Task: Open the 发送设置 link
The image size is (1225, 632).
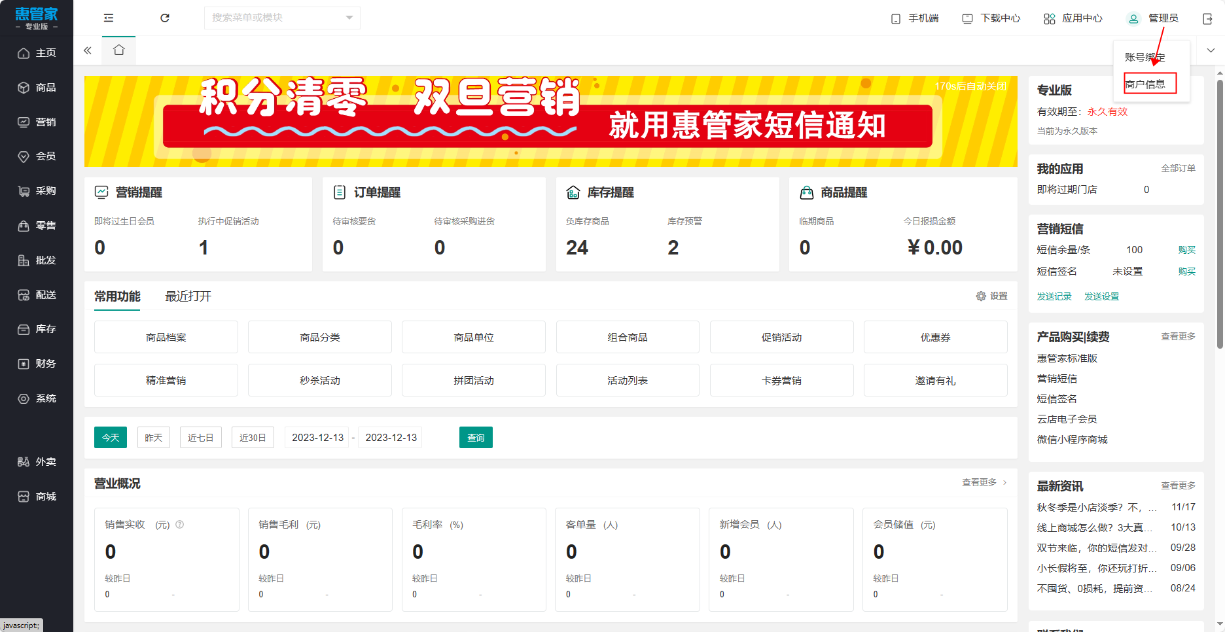Action: click(x=1101, y=296)
